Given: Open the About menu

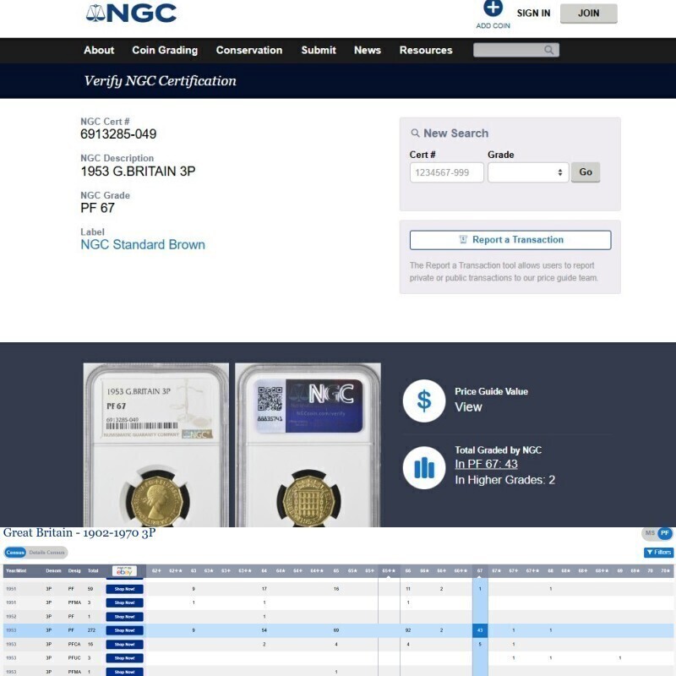Looking at the screenshot, I should point(99,50).
